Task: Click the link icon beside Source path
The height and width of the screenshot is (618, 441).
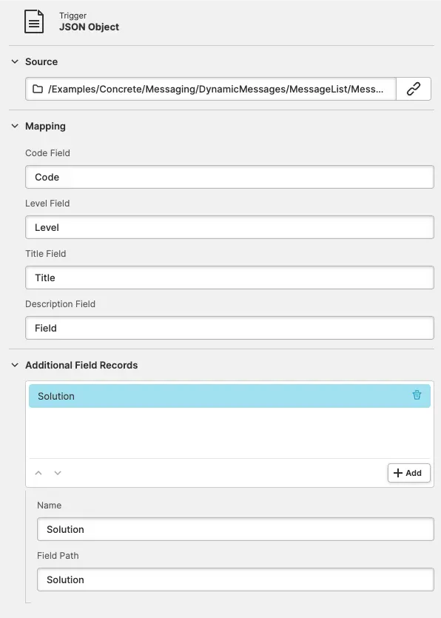Action: click(x=414, y=89)
